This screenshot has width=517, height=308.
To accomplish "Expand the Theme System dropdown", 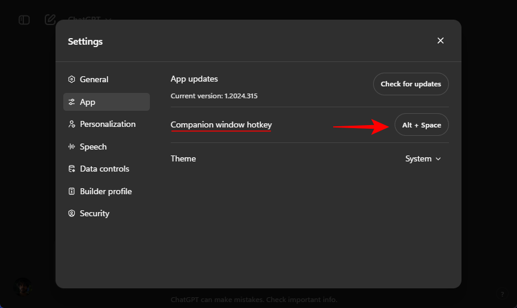I will pos(423,158).
